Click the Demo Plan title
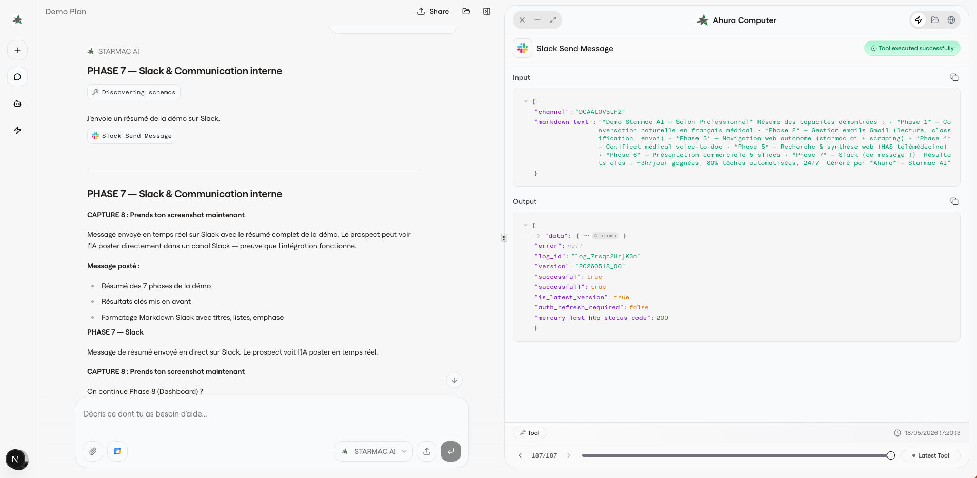Screen dimensions: 977x478 tap(66, 11)
